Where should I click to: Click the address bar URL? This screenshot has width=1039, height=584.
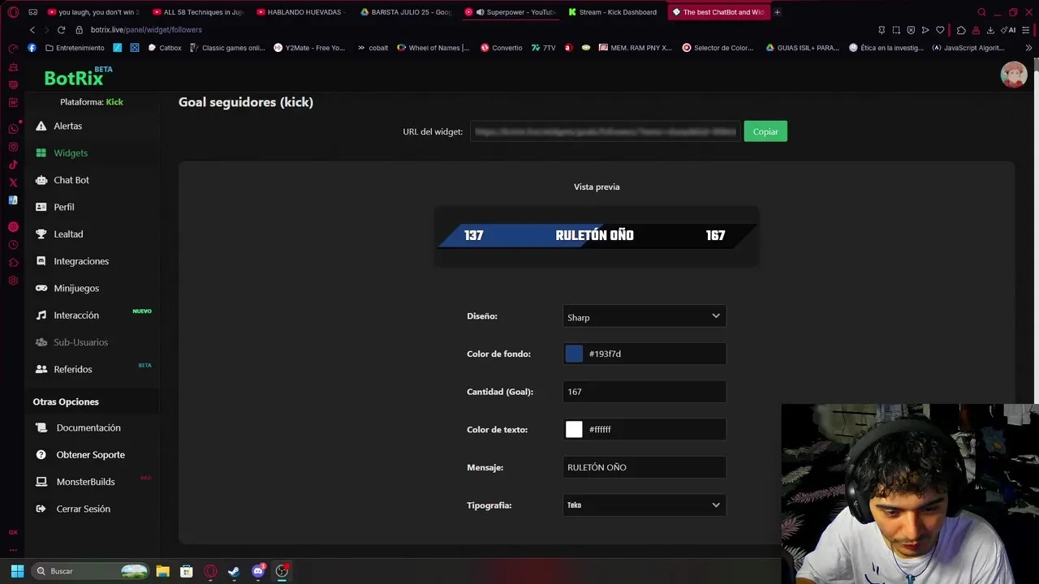[146, 30]
